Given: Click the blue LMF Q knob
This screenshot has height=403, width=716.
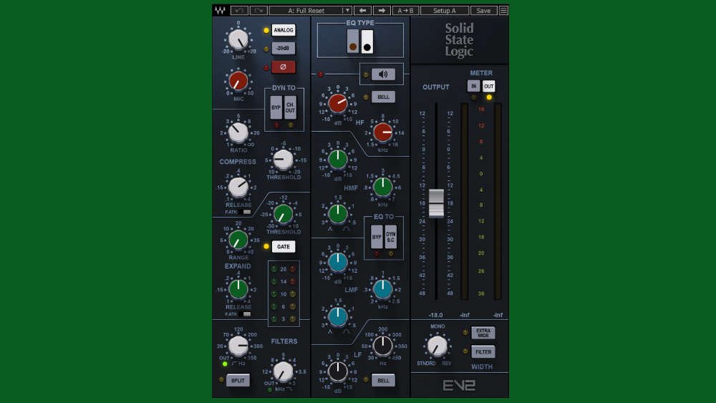Looking at the screenshot, I should coord(338,316).
